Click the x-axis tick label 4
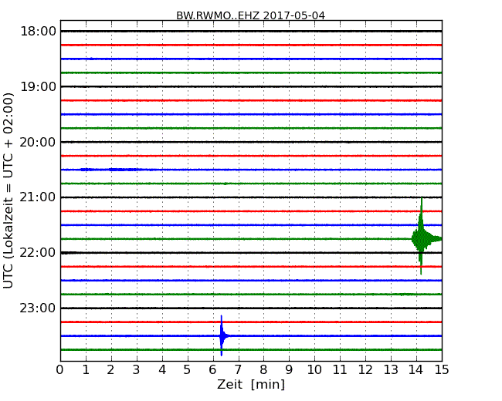The image size is (502, 401). [x=162, y=369]
